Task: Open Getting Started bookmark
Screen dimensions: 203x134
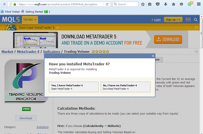Action: [x=32, y=12]
